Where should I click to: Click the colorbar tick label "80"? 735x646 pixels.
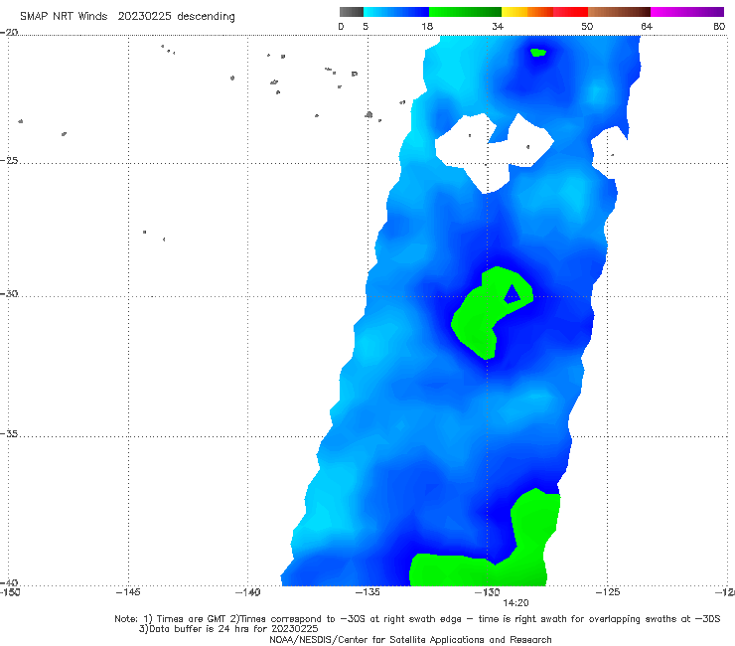(719, 26)
